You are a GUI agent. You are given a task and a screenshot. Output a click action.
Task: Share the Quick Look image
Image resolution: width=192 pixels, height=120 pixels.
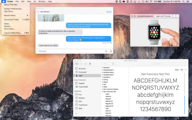[x=176, y=16]
